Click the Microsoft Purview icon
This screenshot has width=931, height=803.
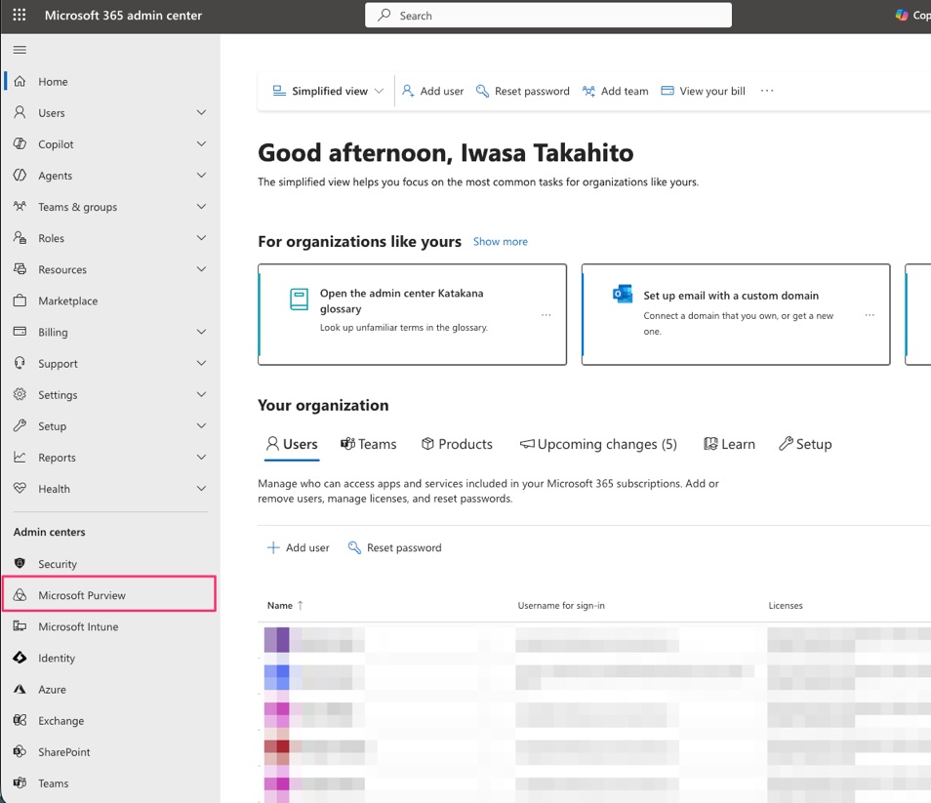pyautogui.click(x=20, y=594)
